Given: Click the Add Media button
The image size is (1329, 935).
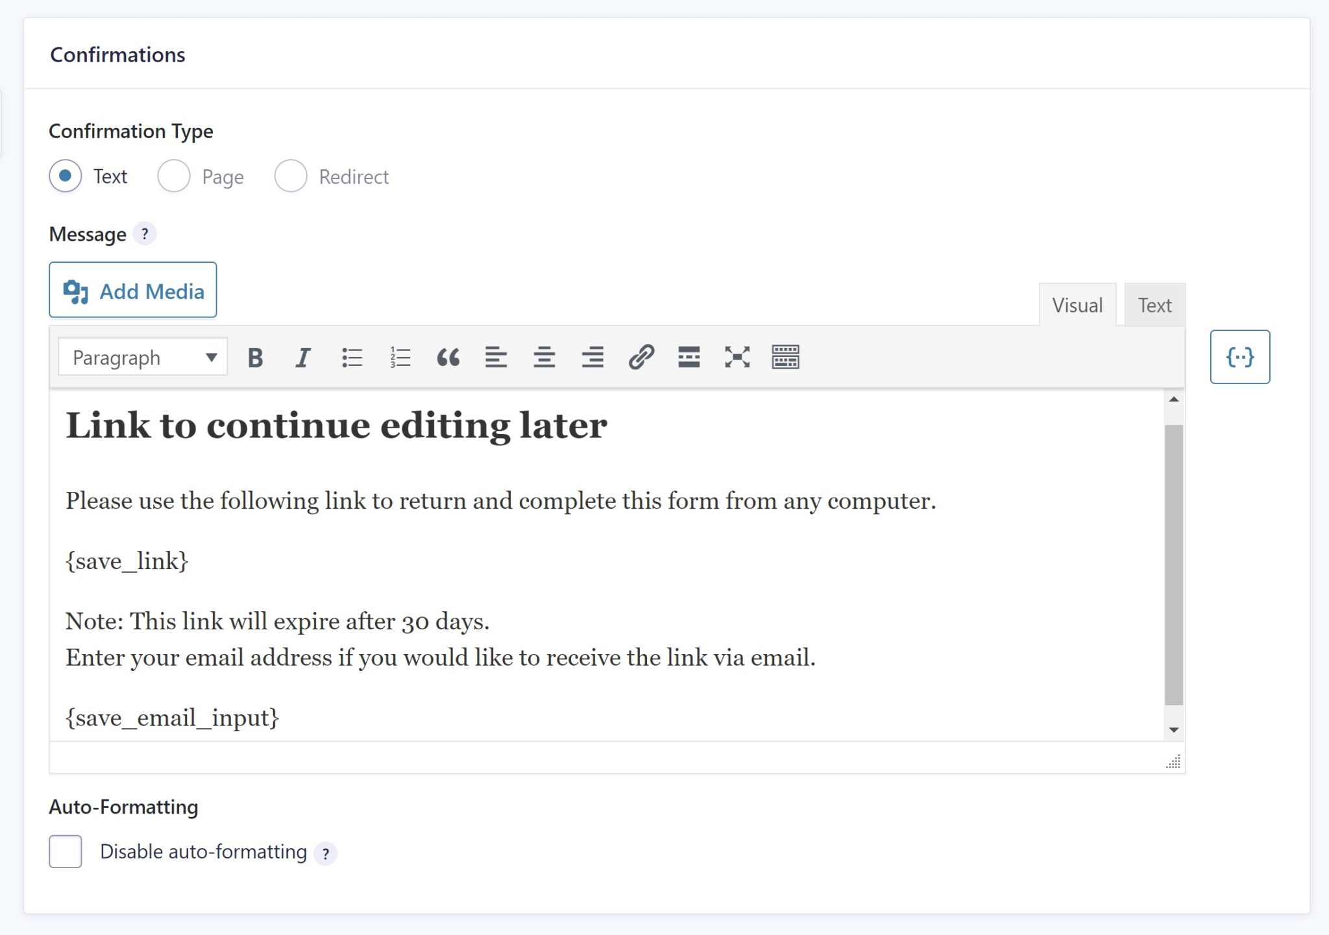Looking at the screenshot, I should point(132,290).
